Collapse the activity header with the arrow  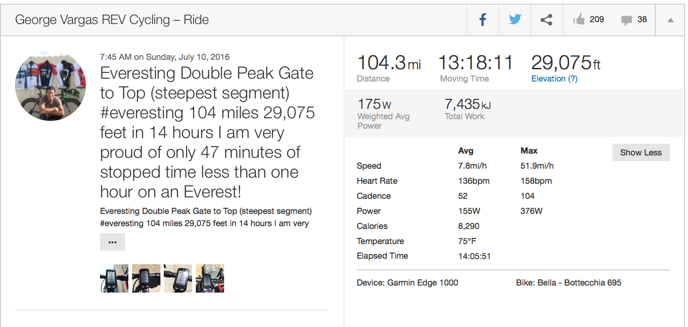pyautogui.click(x=671, y=20)
